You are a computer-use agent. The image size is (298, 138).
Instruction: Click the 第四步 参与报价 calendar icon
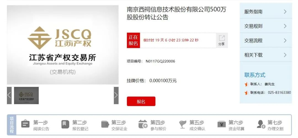tap(143, 124)
